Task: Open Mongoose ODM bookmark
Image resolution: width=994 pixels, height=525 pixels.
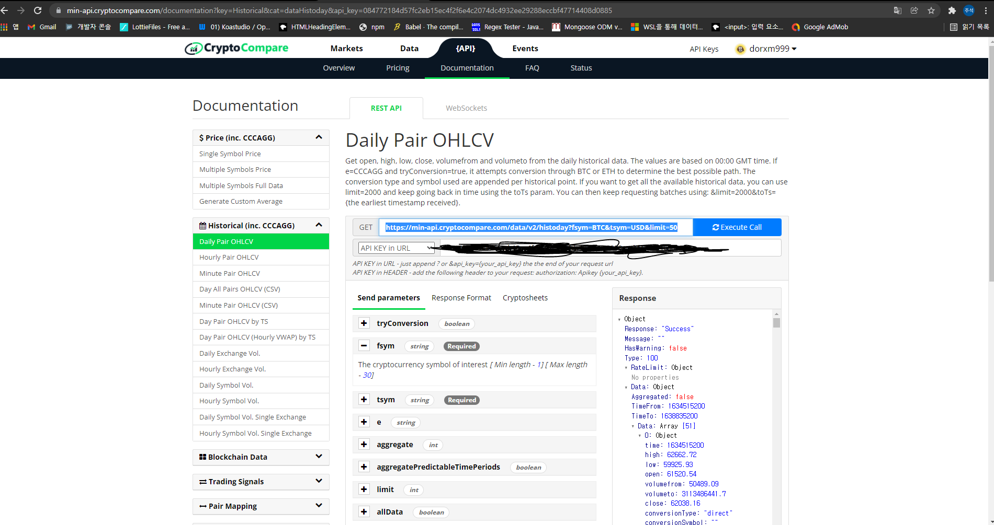Action: [x=587, y=27]
